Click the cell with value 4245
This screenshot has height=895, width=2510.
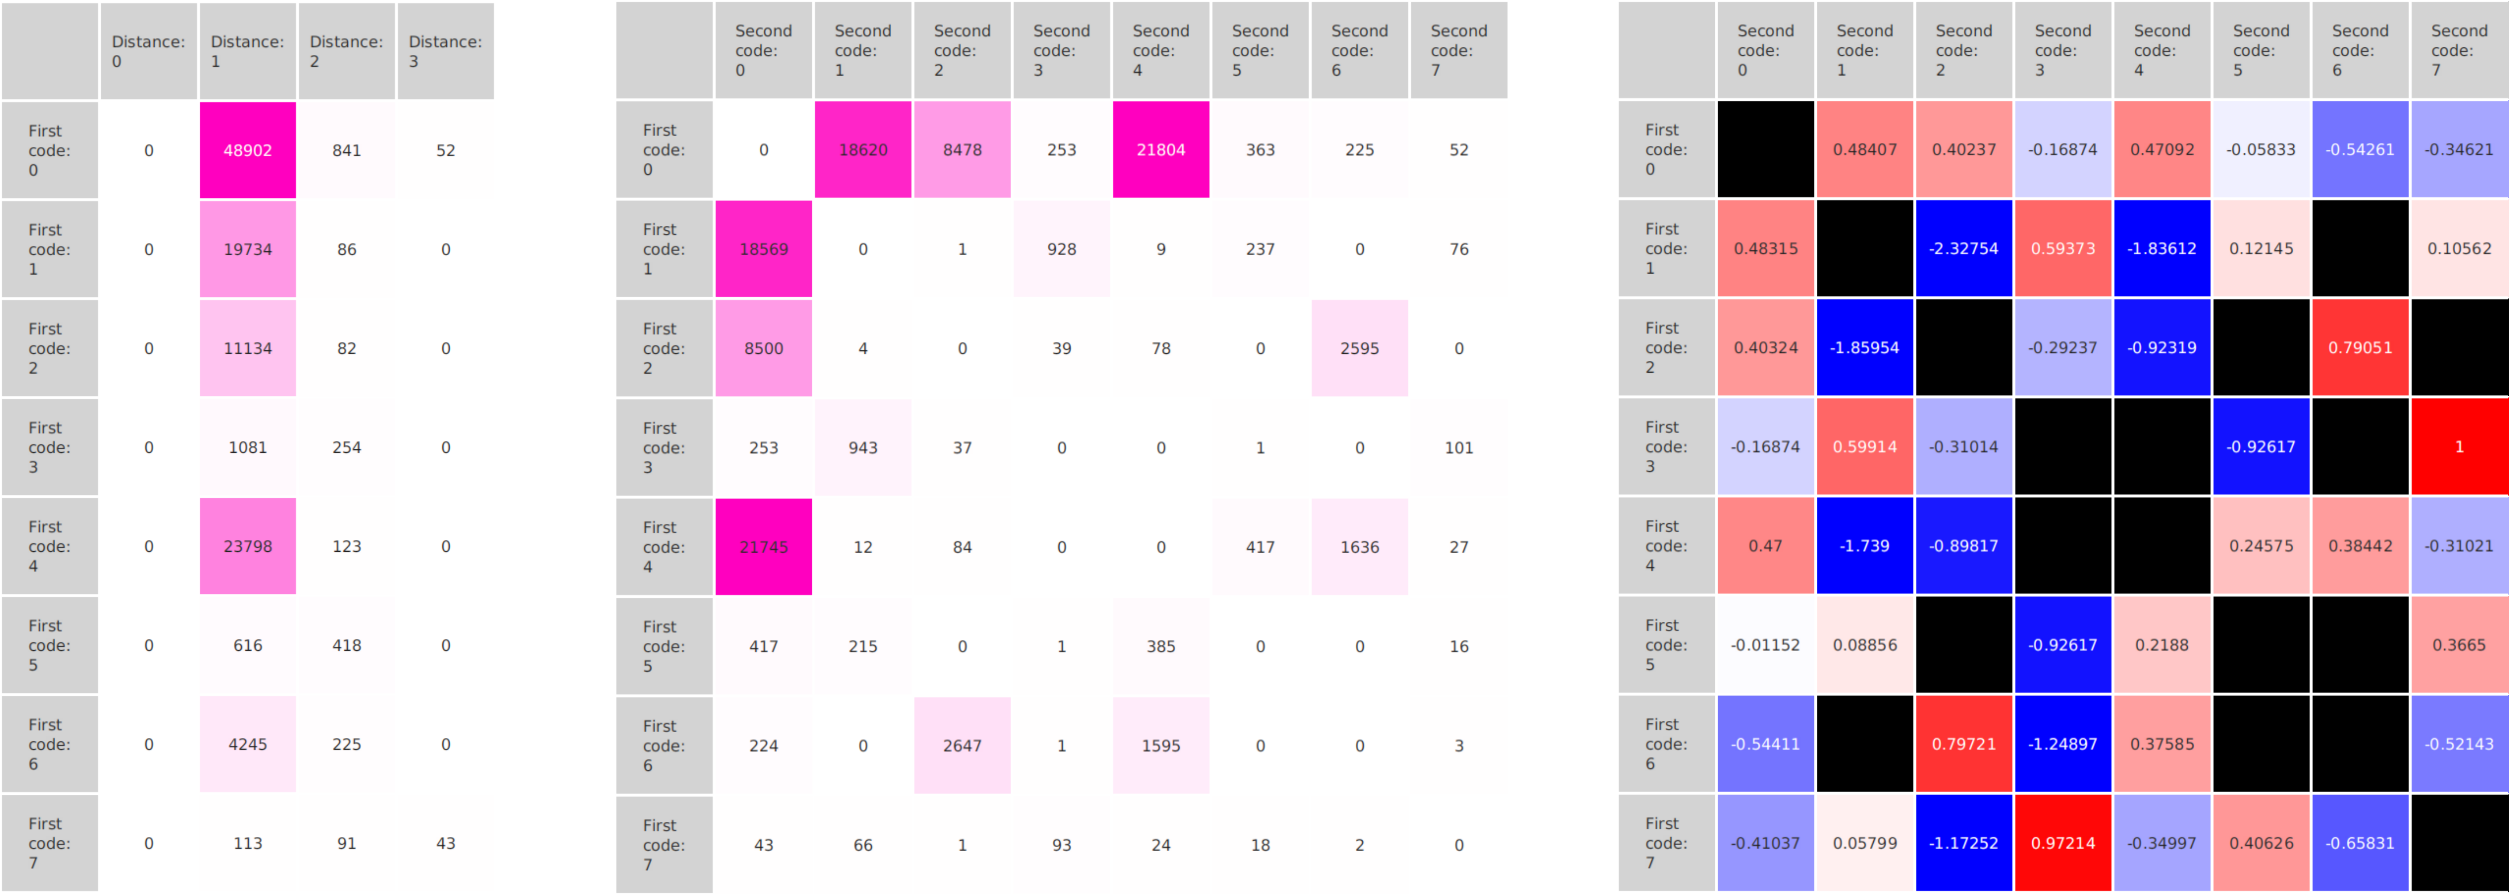point(247,744)
